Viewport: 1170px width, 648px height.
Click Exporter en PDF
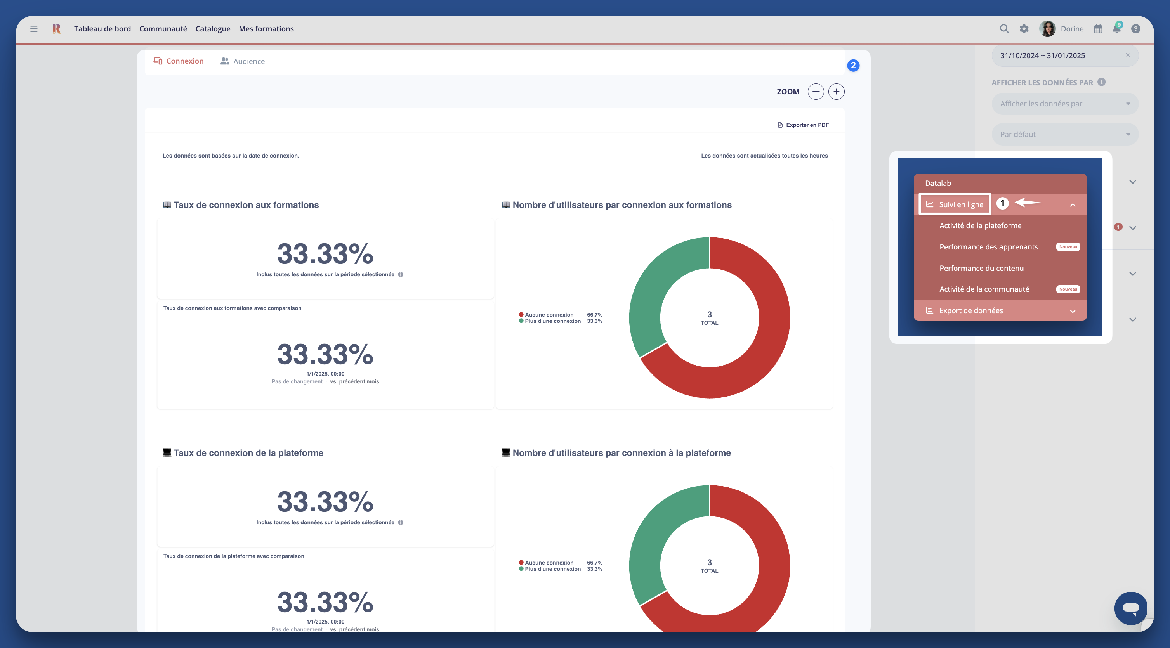pyautogui.click(x=803, y=125)
